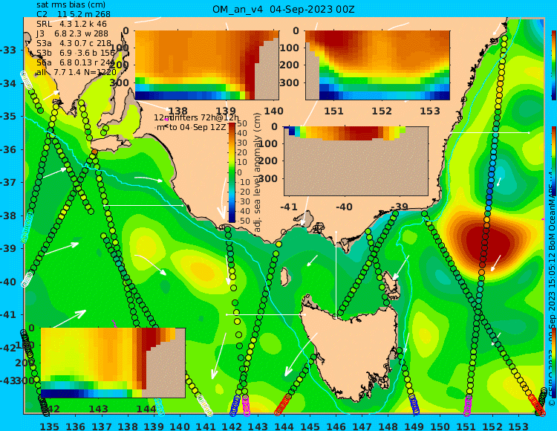The height and width of the screenshot is (431, 557).
Task: Click the cut-off colorbar at upper right edge
Action: (x=553, y=65)
